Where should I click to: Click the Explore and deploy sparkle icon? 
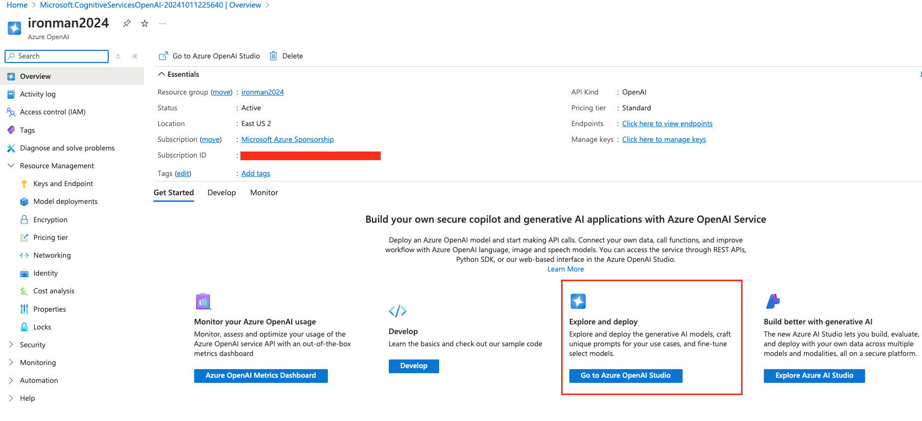click(578, 302)
